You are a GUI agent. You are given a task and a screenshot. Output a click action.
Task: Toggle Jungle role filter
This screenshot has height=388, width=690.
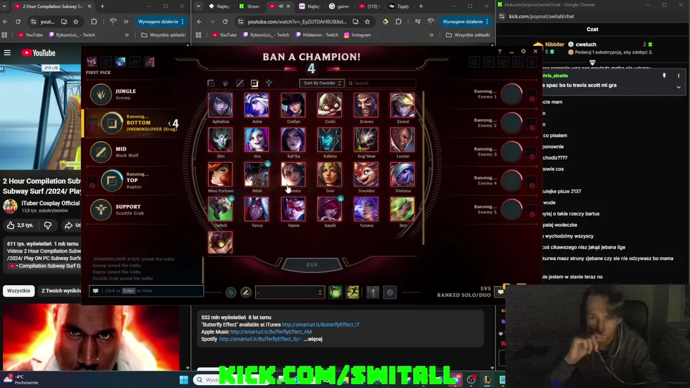click(x=225, y=83)
